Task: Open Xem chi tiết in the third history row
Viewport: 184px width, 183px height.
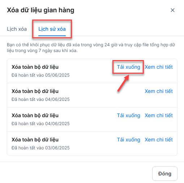Action: click(x=159, y=115)
